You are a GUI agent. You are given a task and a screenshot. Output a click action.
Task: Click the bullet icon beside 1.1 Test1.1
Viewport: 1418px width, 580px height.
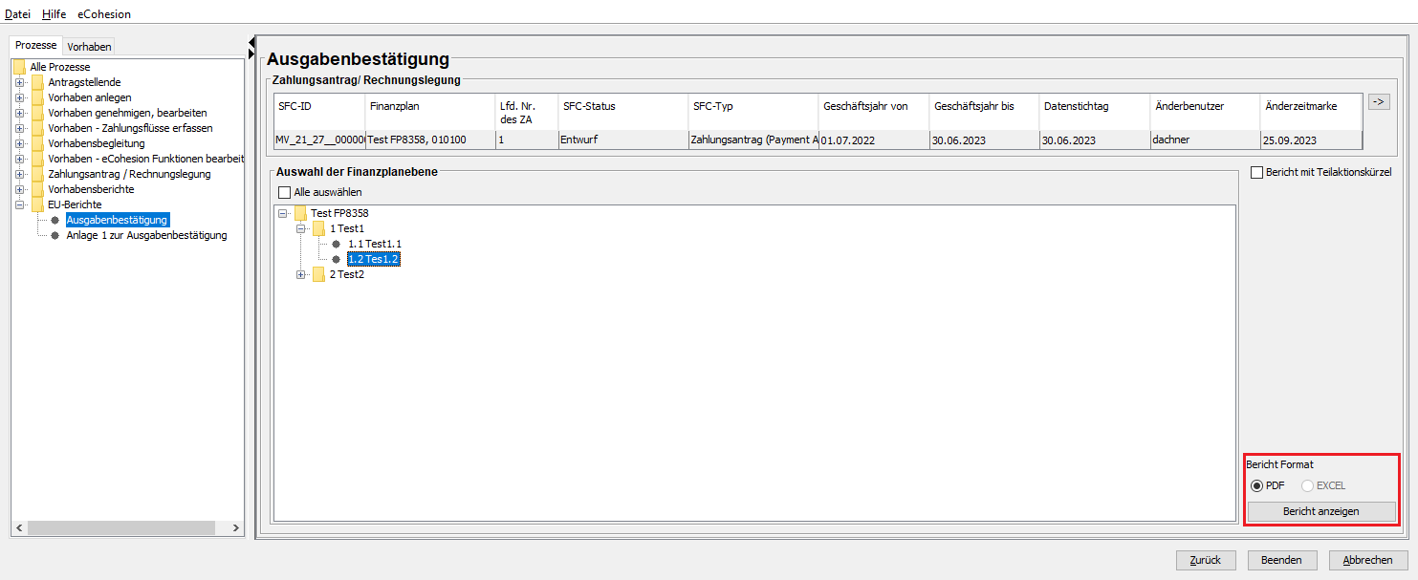point(337,244)
